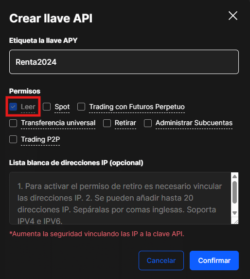Image resolution: width=250 pixels, height=279 pixels.
Task: Click the IP textarea scrollbar thumb
Action: coord(235,192)
